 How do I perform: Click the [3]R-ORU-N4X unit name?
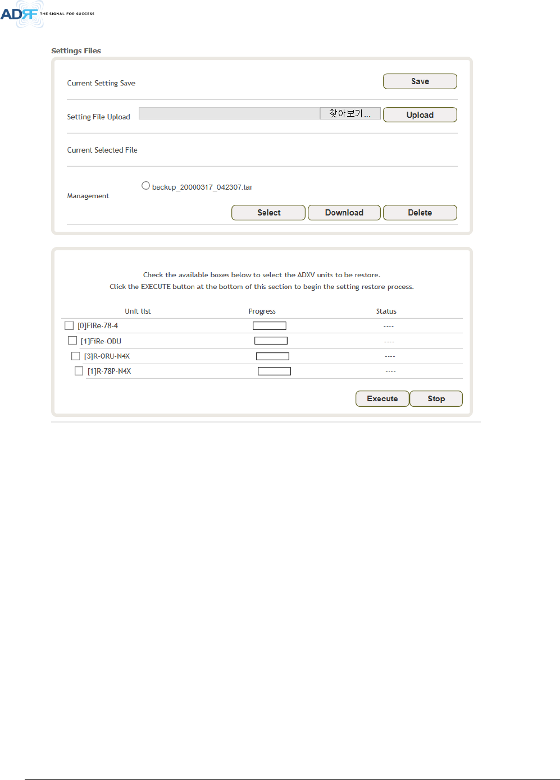coord(107,356)
